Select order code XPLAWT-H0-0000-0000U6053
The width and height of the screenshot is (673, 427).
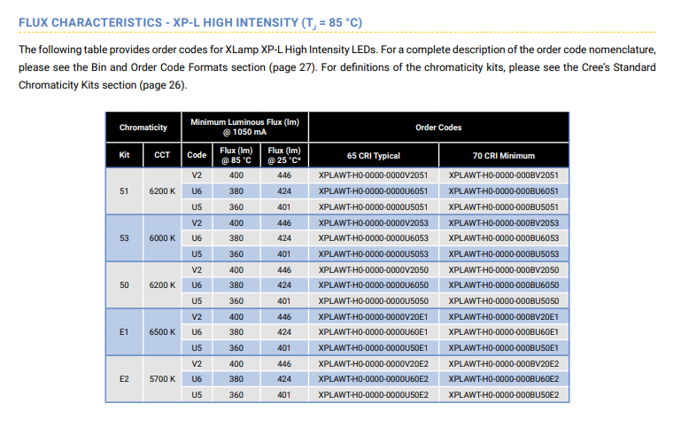(374, 238)
